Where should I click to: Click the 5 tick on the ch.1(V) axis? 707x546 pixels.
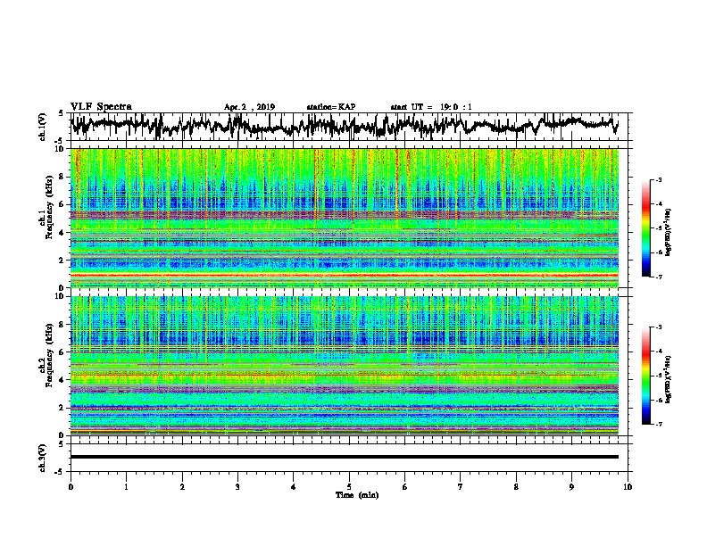[x=61, y=113]
